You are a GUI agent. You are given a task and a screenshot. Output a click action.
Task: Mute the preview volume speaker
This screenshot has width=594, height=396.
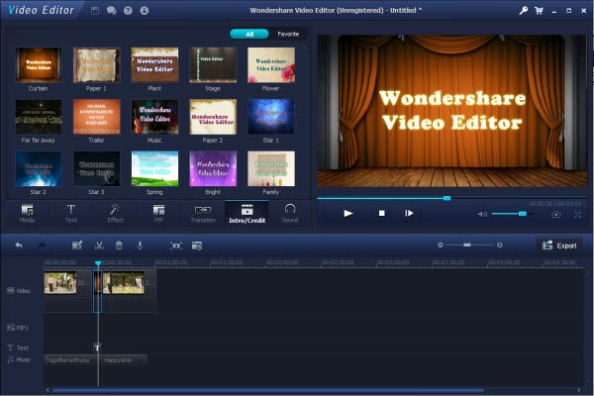[483, 214]
